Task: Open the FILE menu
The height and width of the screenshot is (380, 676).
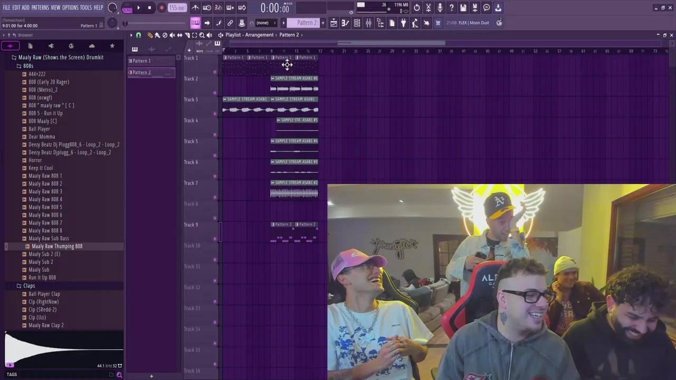Action: tap(7, 7)
